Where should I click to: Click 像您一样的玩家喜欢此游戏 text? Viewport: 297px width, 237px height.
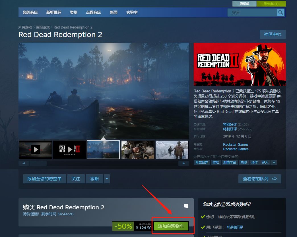tap(231, 217)
